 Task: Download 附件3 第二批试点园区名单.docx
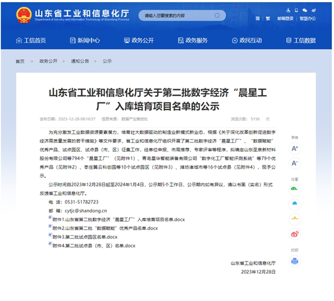point(84,236)
